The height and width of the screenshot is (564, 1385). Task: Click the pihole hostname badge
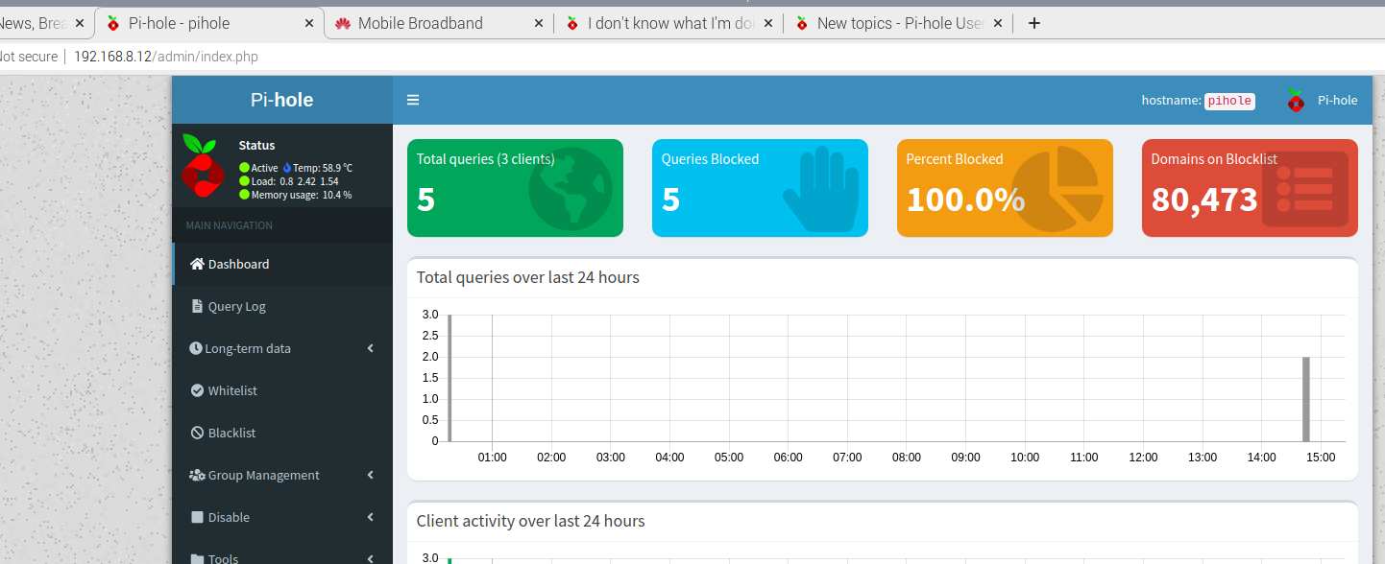tap(1229, 101)
